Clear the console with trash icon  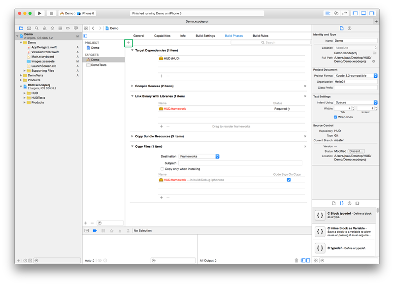click(x=296, y=260)
